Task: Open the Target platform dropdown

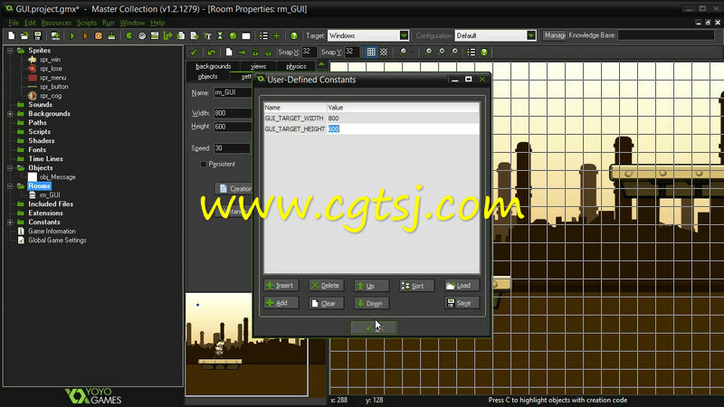Action: tap(404, 35)
